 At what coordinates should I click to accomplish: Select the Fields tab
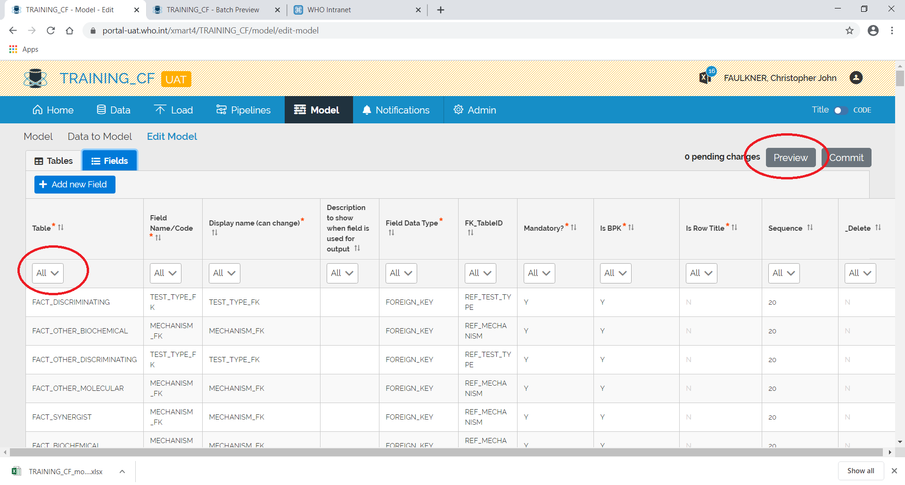click(x=109, y=161)
